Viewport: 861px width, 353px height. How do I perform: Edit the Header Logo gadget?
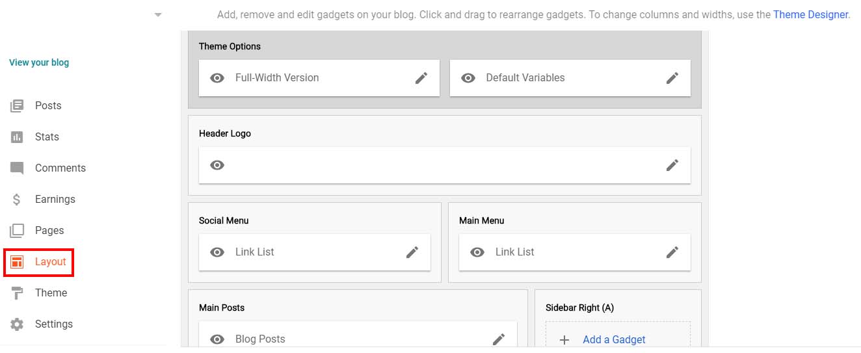[672, 165]
